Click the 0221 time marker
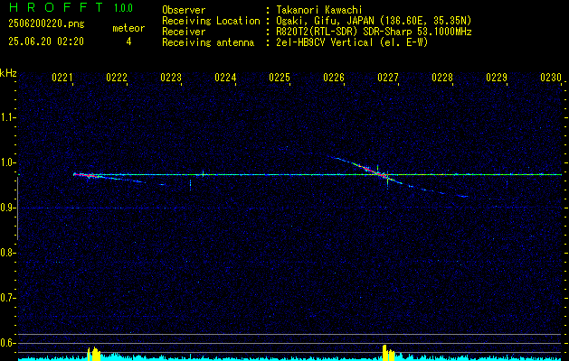Viewport: 569px width, 361px height. (62, 78)
